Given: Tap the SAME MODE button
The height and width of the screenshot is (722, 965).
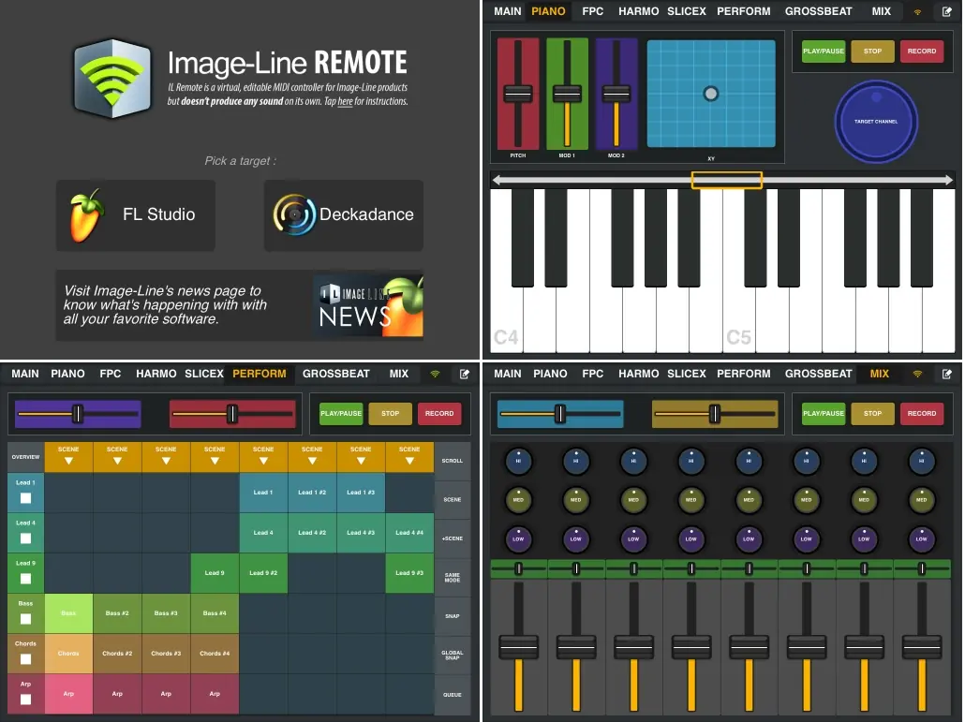Looking at the screenshot, I should coord(453,578).
